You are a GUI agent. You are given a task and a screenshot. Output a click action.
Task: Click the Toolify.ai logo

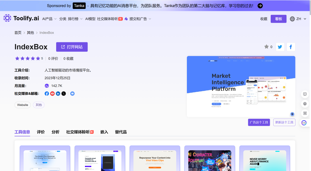tap(21, 18)
